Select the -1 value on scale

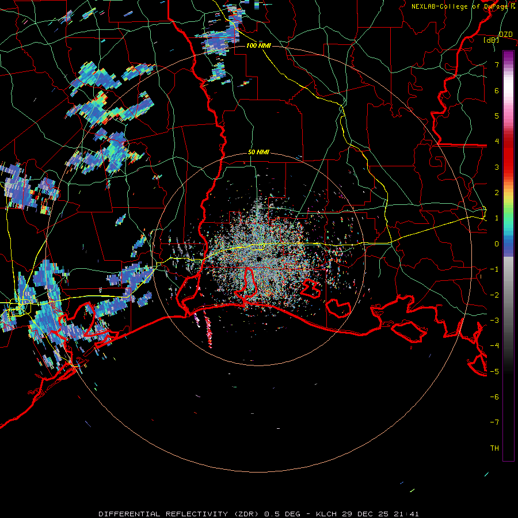pos(494,269)
